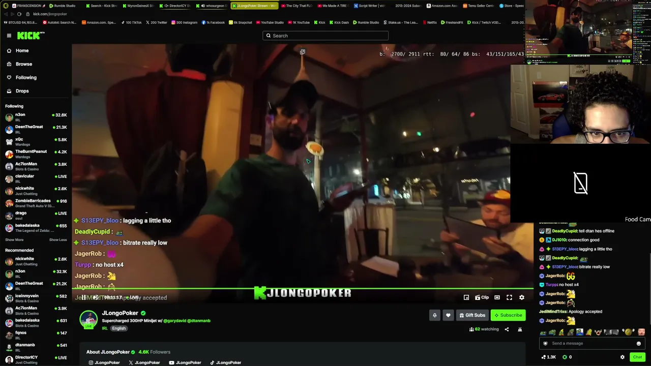Open the hamburger menu beside the Kick logo
The image size is (651, 366).
point(9,36)
